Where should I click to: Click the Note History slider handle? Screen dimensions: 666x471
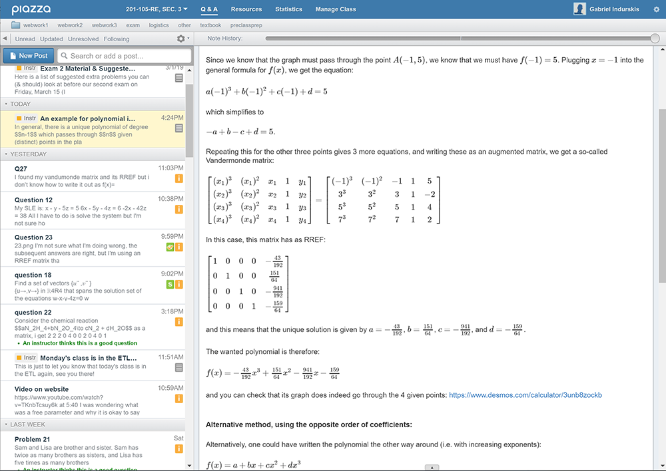(654, 39)
